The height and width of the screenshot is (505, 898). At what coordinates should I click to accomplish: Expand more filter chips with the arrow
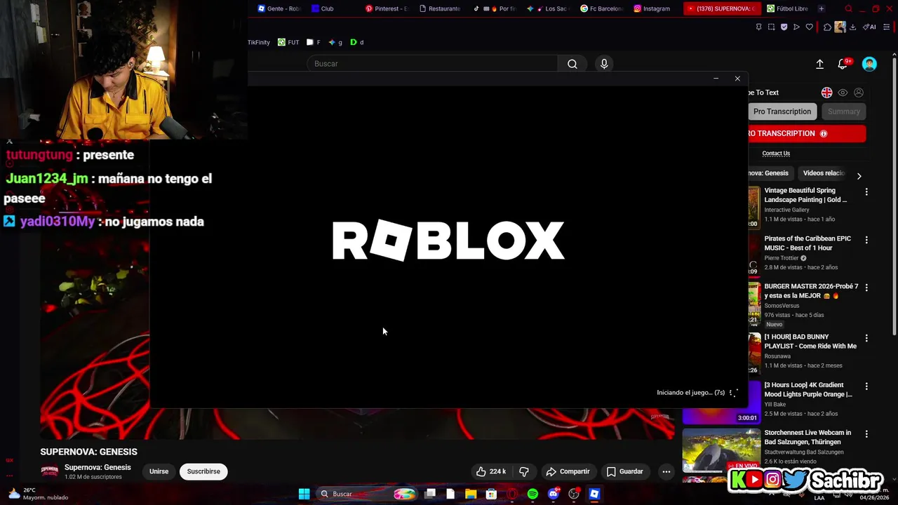859,176
